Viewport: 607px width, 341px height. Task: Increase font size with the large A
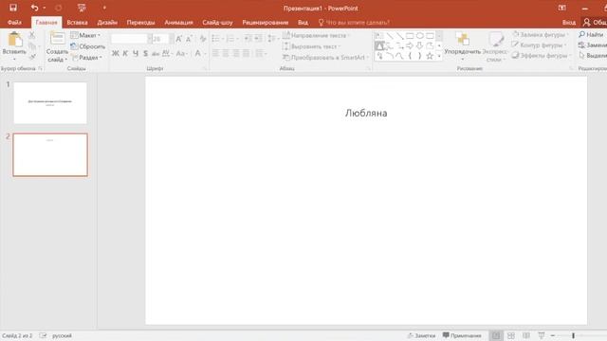[178, 39]
